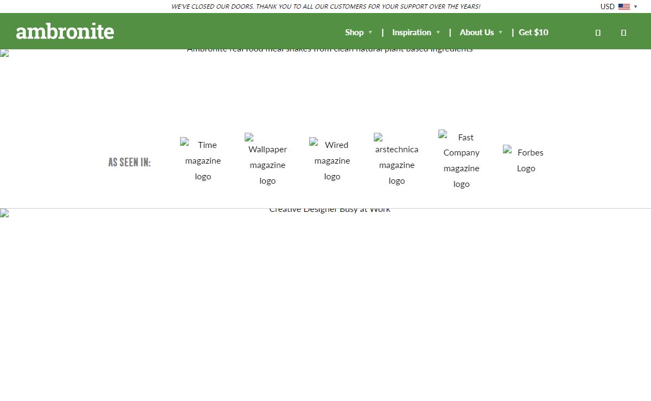Click the arstechnica magazine logo
Viewport: 651px width, 401px height.
coord(397,160)
